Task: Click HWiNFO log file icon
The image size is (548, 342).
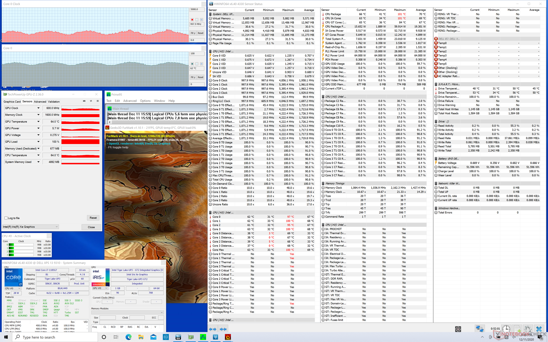Action: pos(517,329)
